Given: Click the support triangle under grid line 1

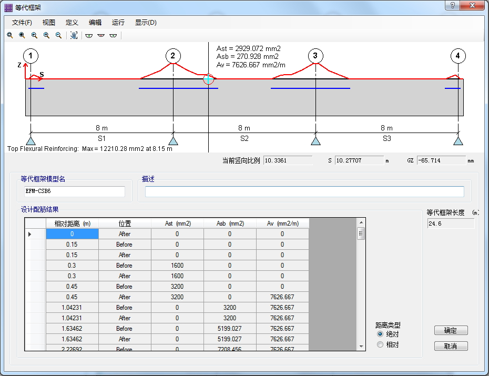Looking at the screenshot, I should pyautogui.click(x=30, y=141).
